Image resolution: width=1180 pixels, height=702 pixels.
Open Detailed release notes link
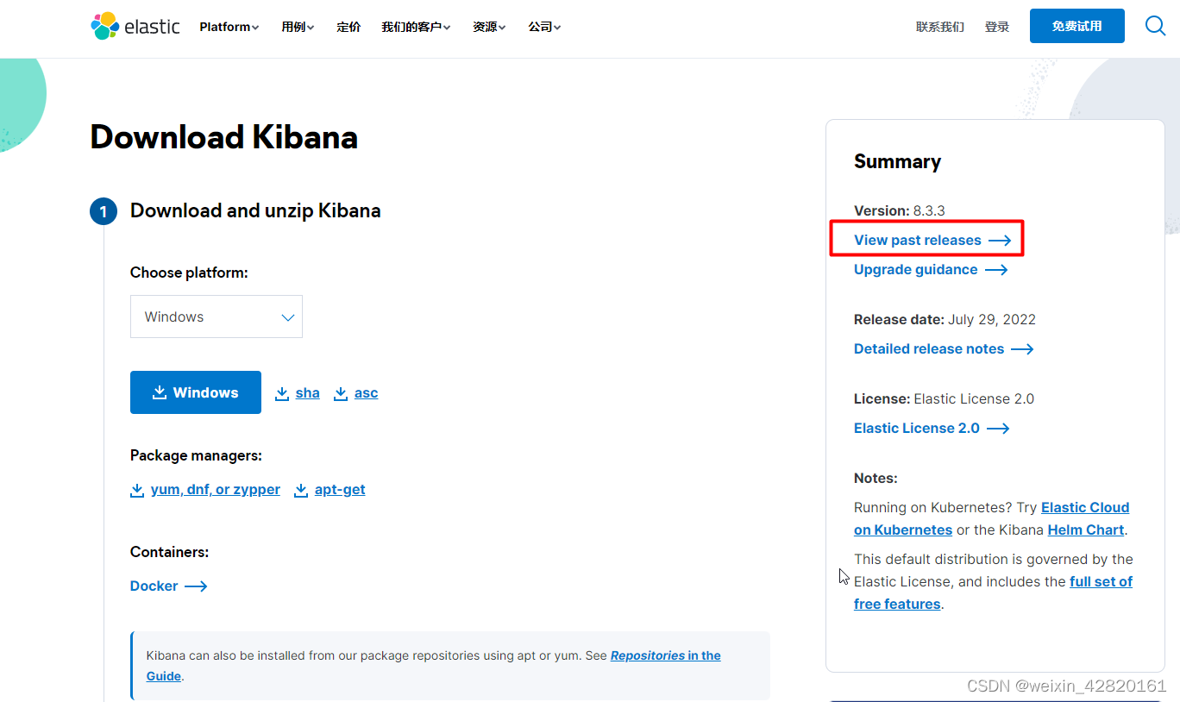coord(929,349)
